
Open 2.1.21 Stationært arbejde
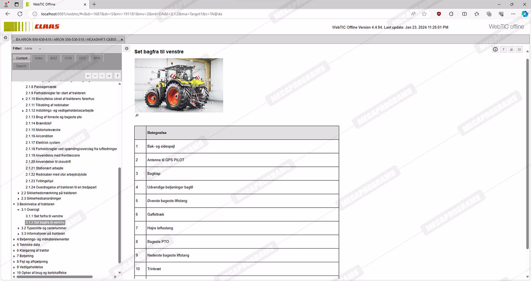point(44,168)
